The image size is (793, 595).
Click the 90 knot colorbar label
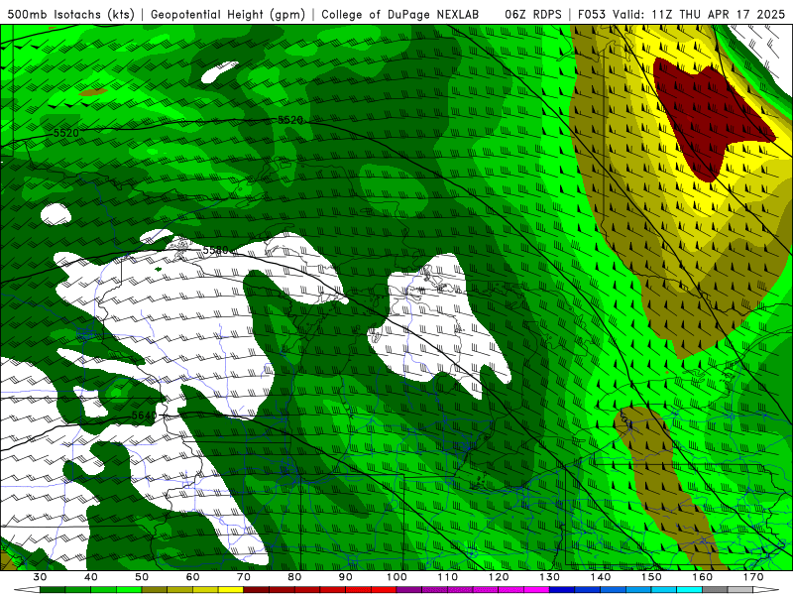coord(345,577)
